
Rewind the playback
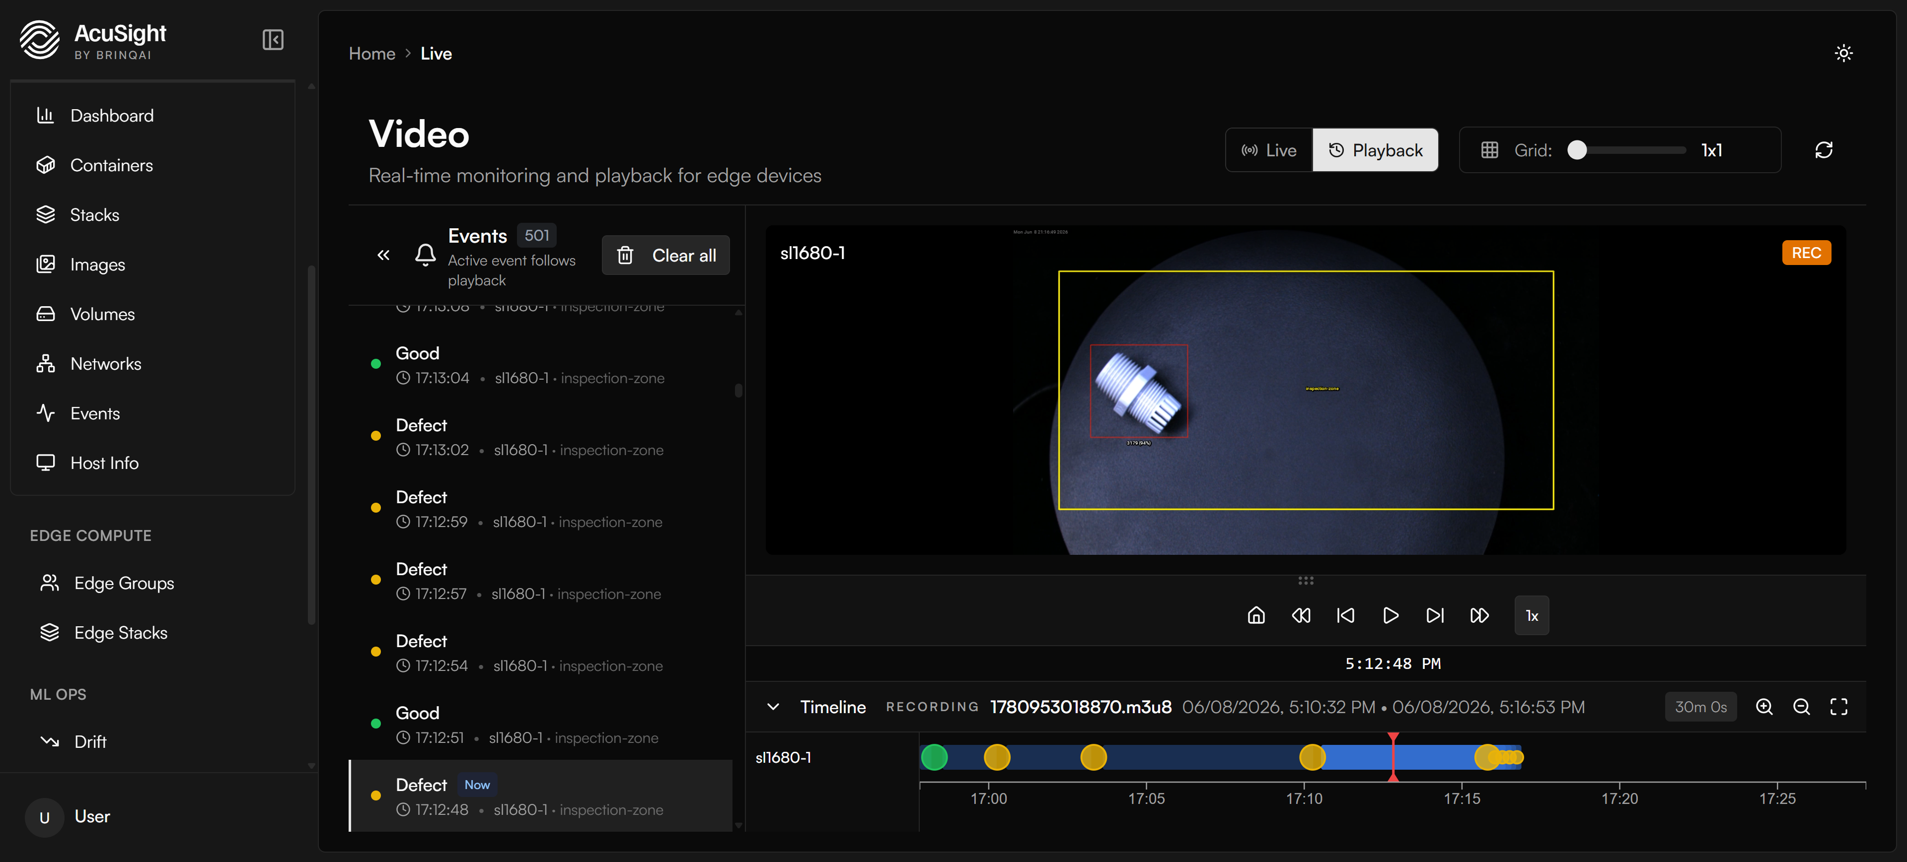(1301, 616)
